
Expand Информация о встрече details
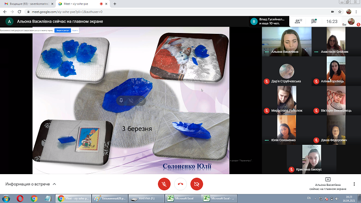[31, 184]
